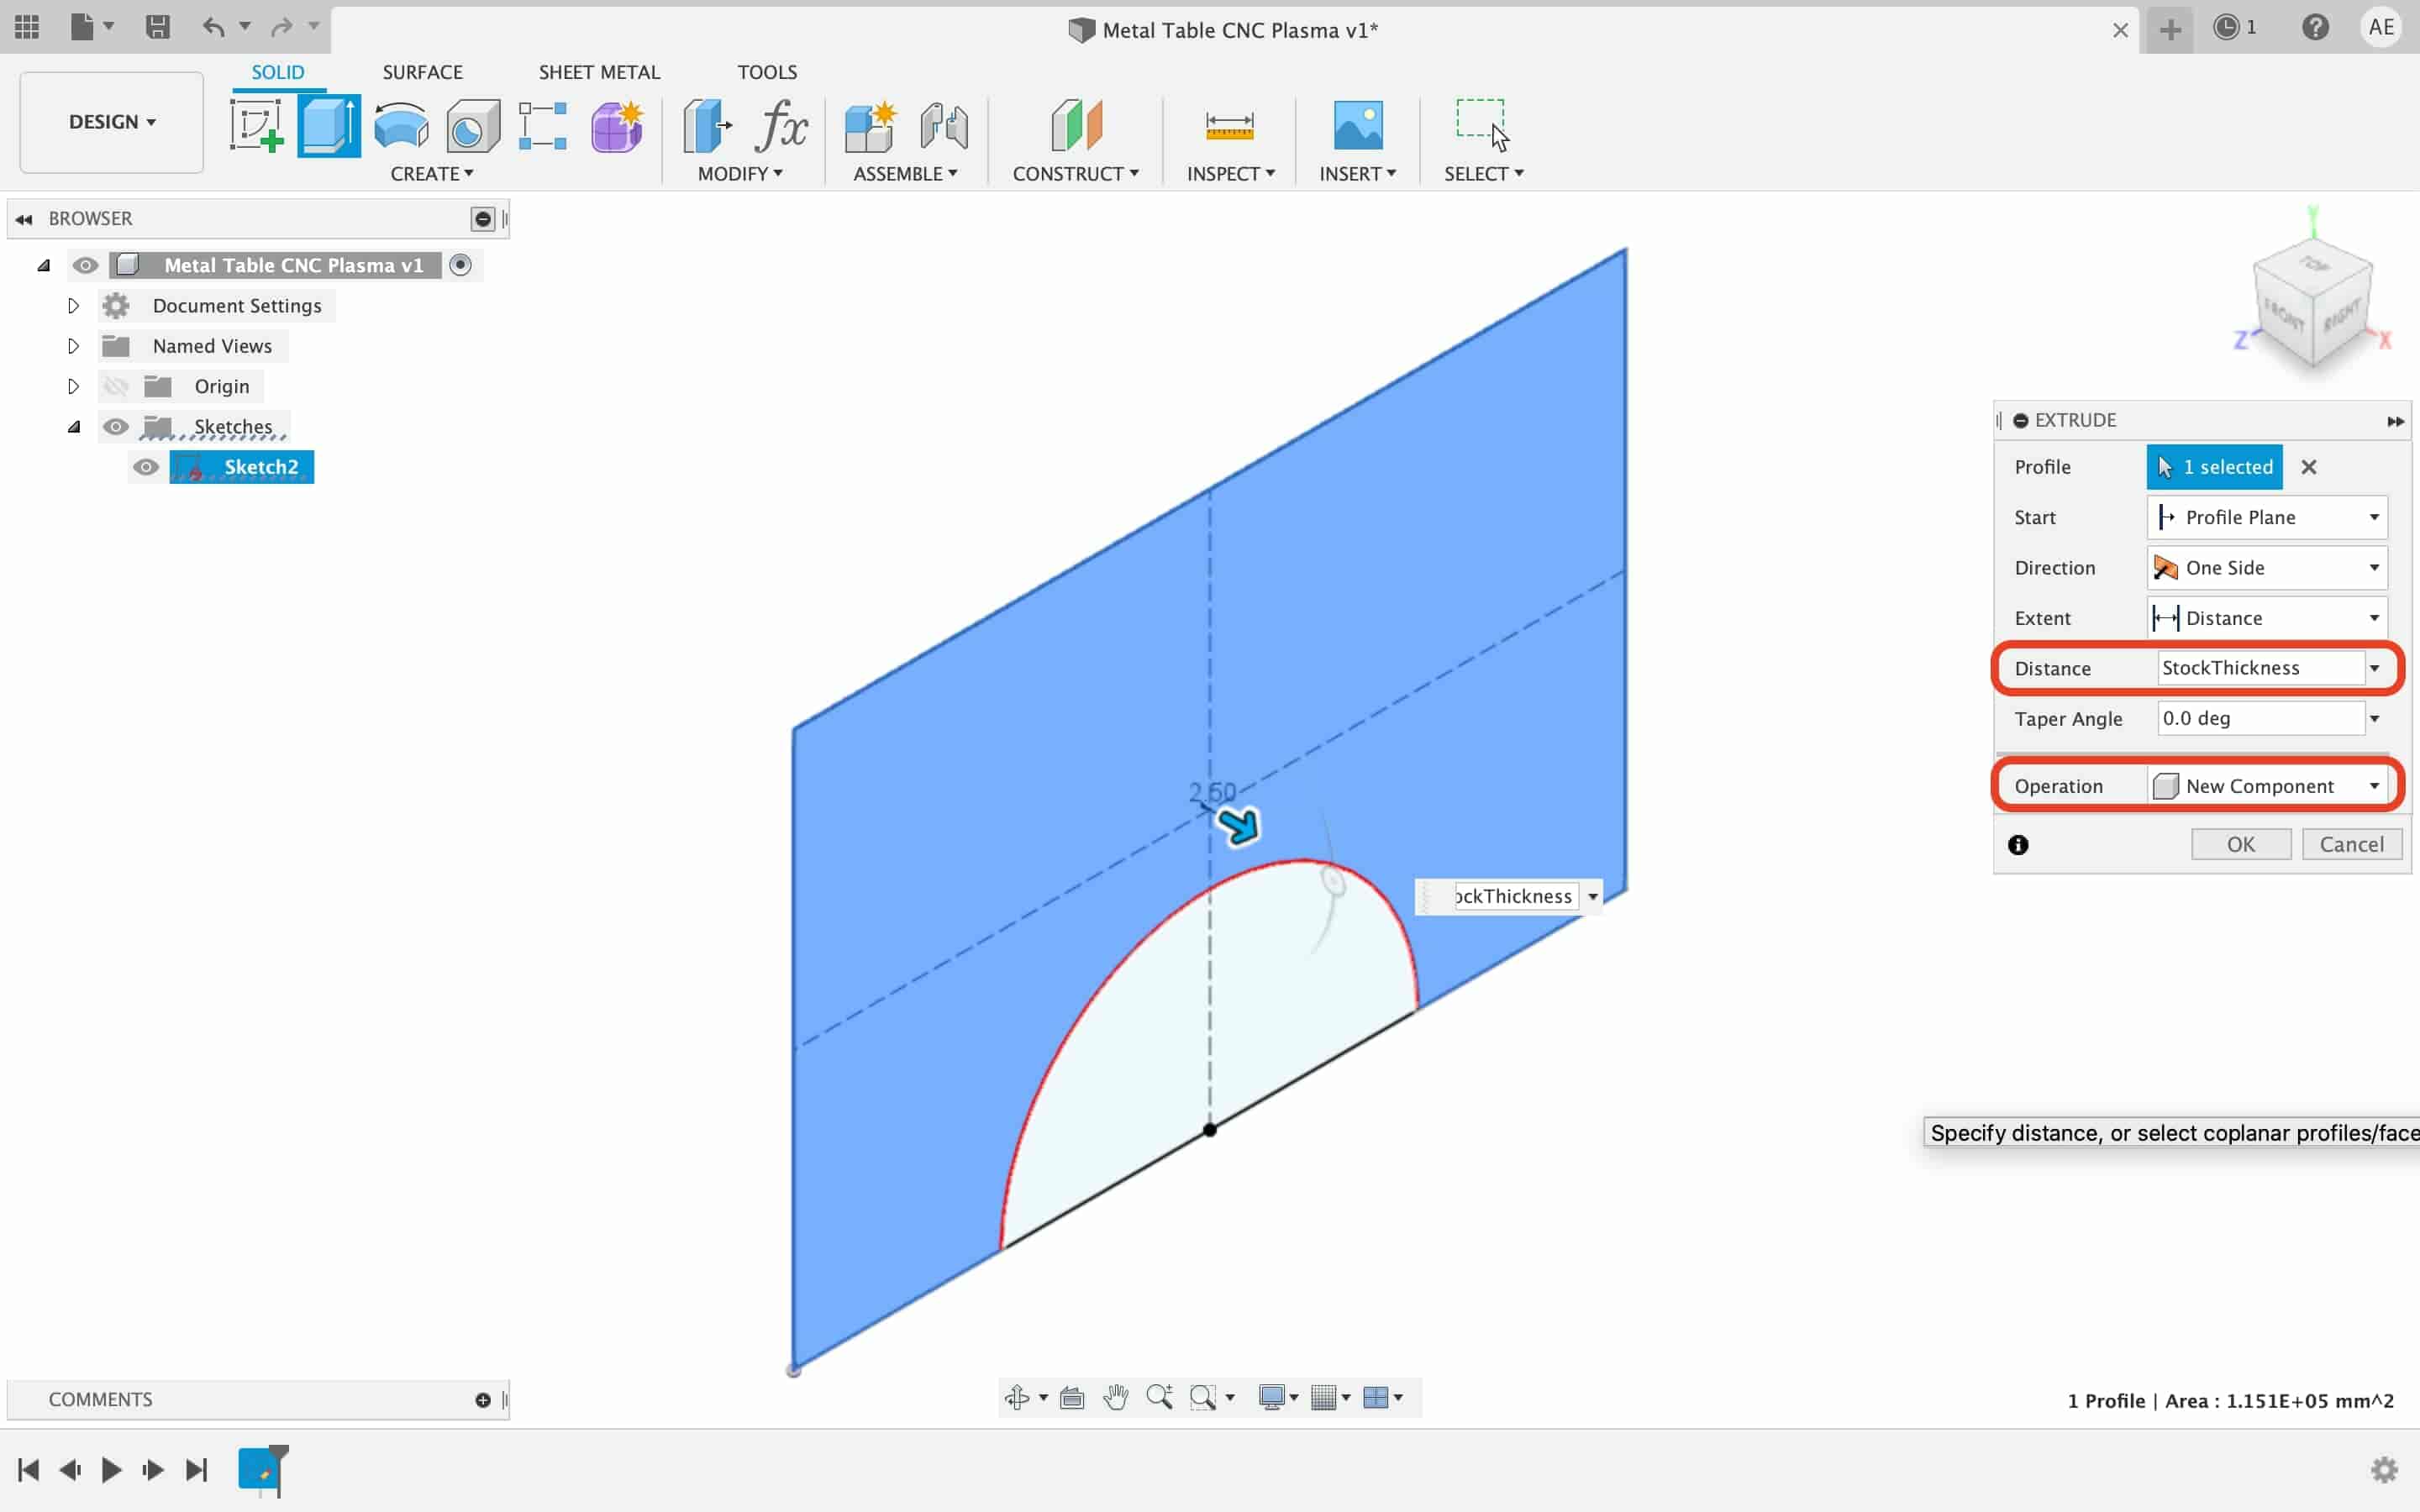Viewport: 2420px width, 1512px height.
Task: Jump to timeline end
Action: point(196,1469)
